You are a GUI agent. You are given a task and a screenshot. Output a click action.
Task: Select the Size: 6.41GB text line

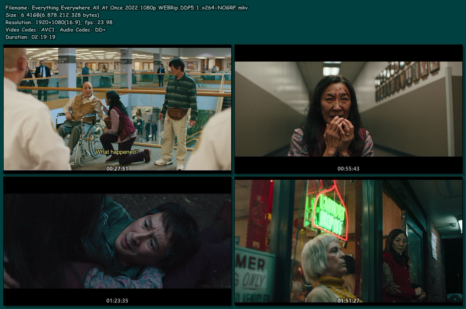point(52,15)
